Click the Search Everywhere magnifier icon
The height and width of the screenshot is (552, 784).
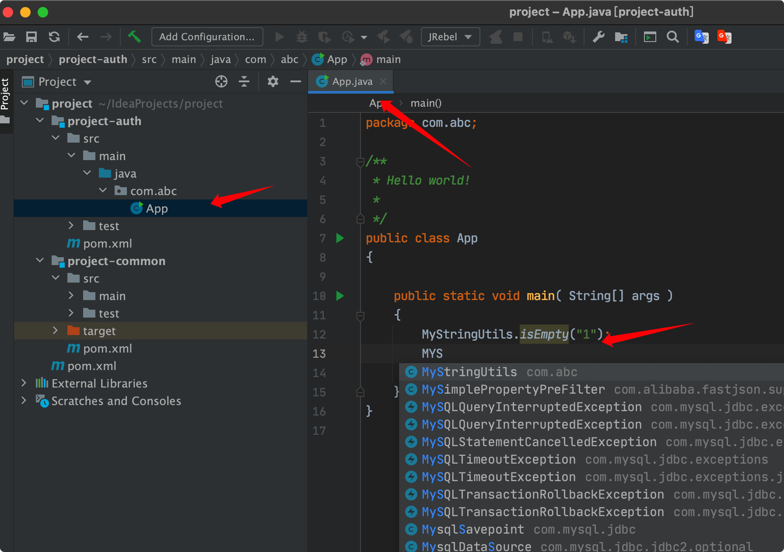pos(672,37)
